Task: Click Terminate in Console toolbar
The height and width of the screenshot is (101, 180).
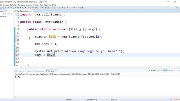Action: point(149,70)
